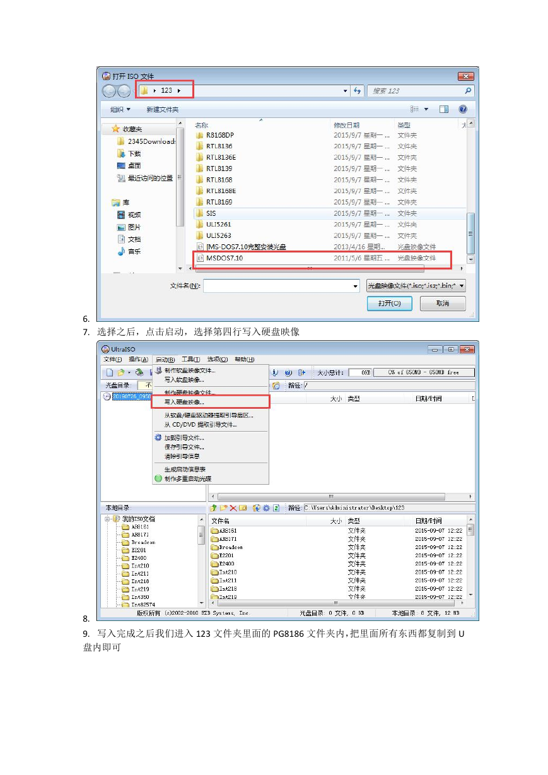Open the 选项(O) menu in UltraISO
Image resolution: width=548 pixels, height=775 pixels.
click(x=217, y=360)
